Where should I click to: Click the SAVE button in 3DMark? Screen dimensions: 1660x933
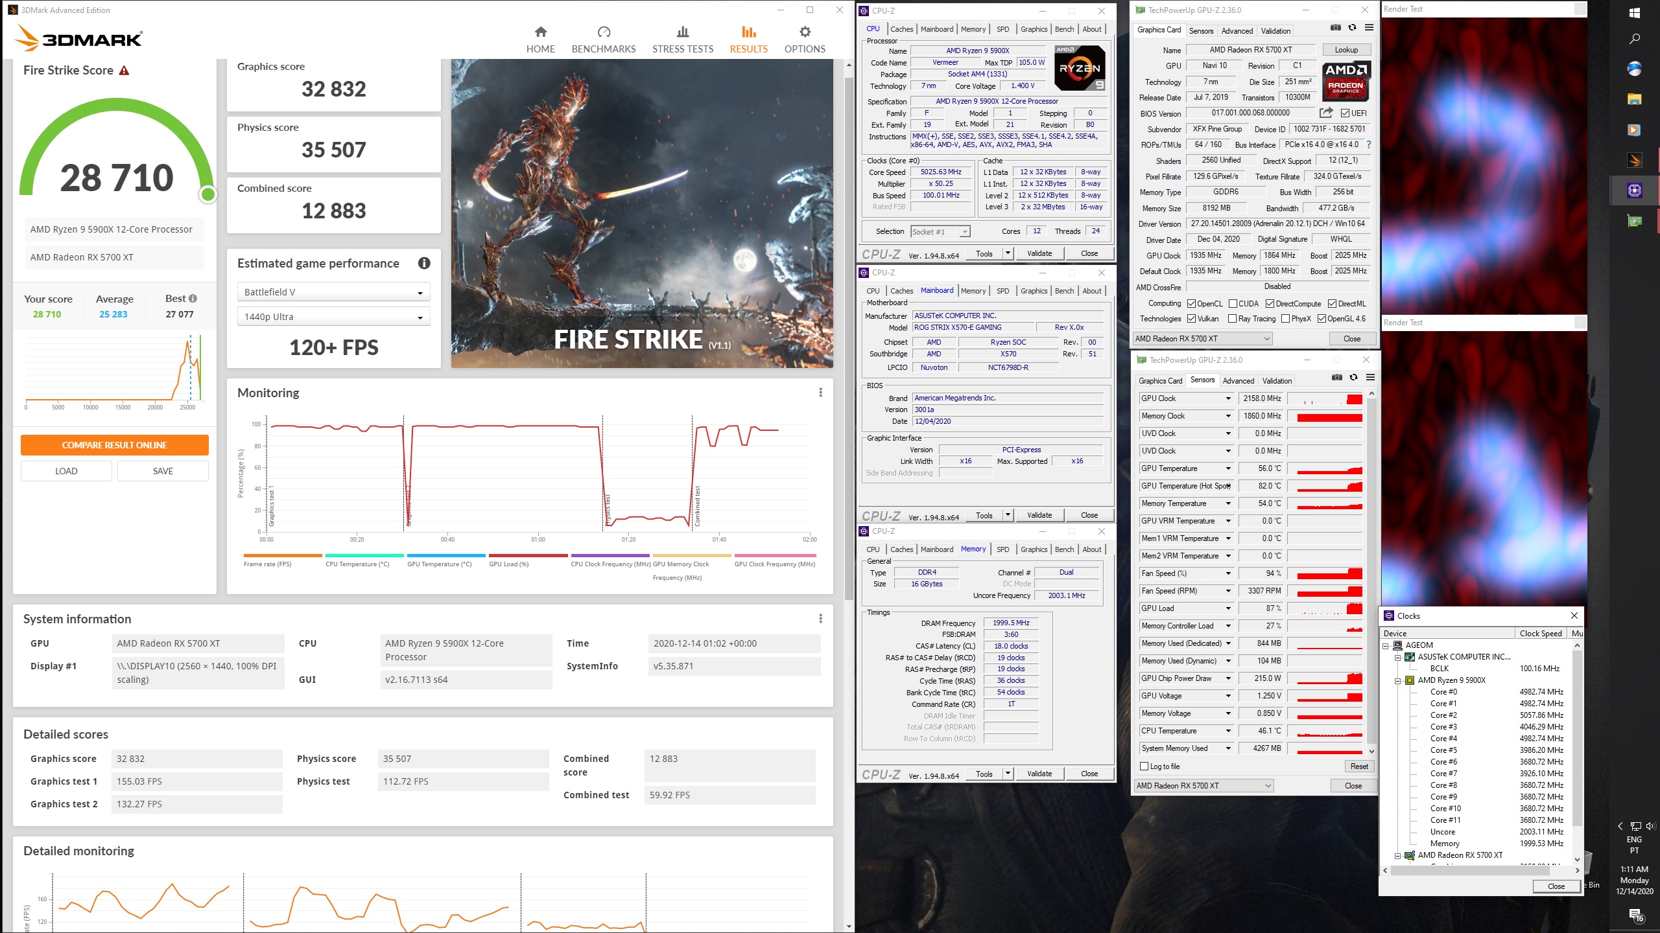click(163, 471)
